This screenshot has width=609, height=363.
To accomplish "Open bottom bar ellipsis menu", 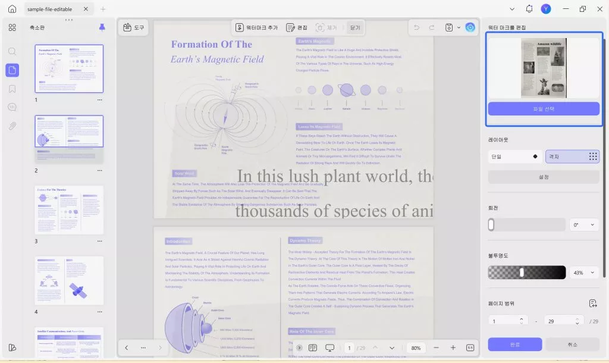I will pos(143,348).
